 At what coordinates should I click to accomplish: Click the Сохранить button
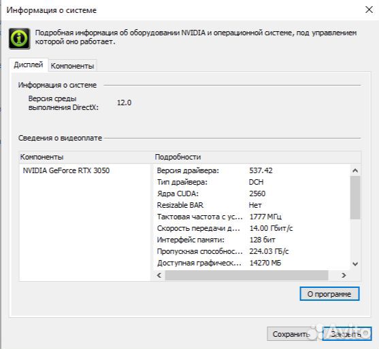(291, 334)
